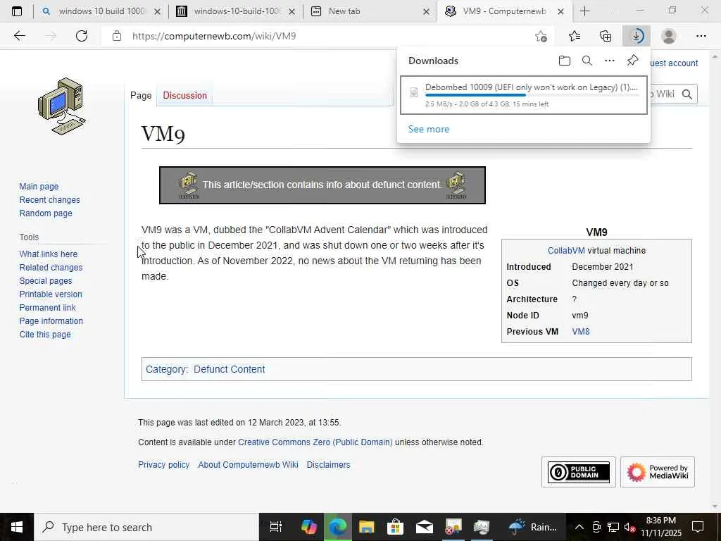Open the Privacy policy link
This screenshot has width=721, height=541.
coord(163,465)
